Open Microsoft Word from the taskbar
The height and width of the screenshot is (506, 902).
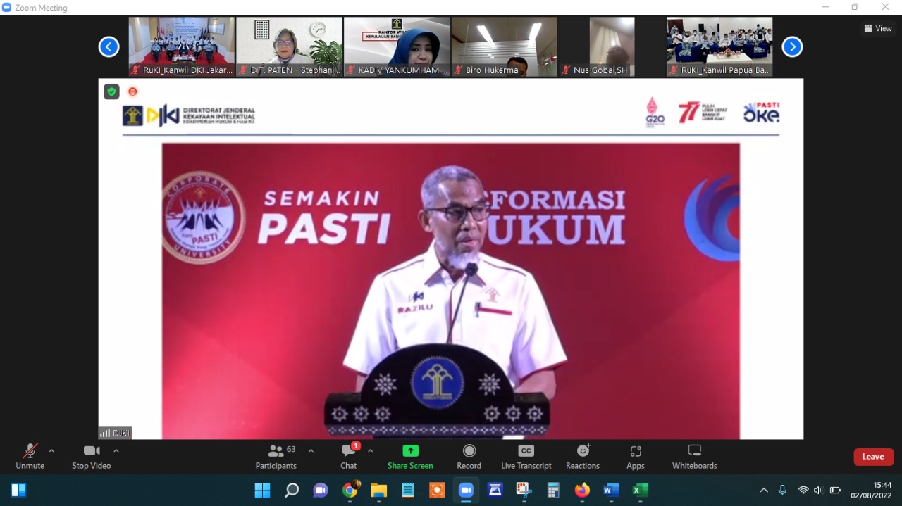pyautogui.click(x=611, y=490)
